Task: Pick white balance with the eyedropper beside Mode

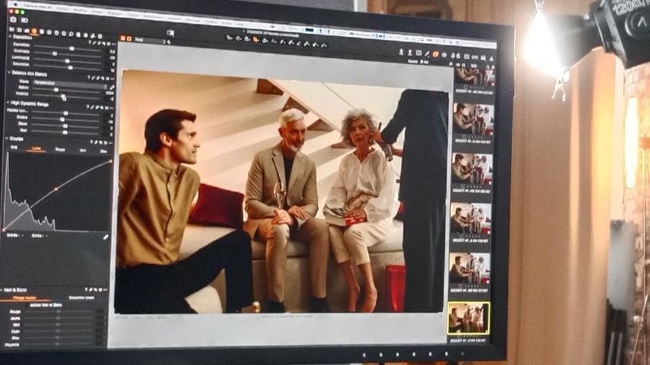Action: [112, 87]
